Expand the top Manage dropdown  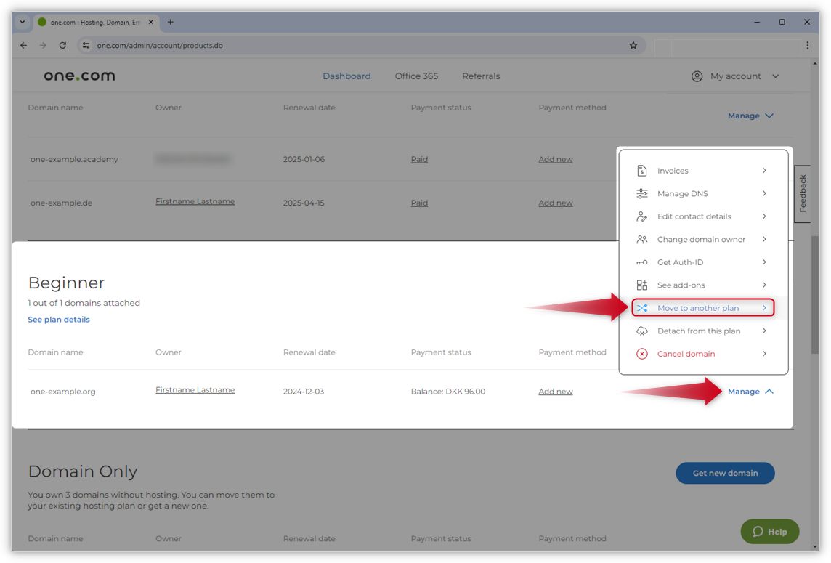(750, 116)
